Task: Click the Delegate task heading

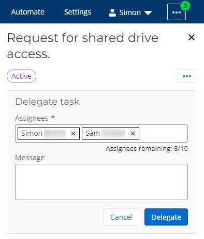Action: pos(47,102)
